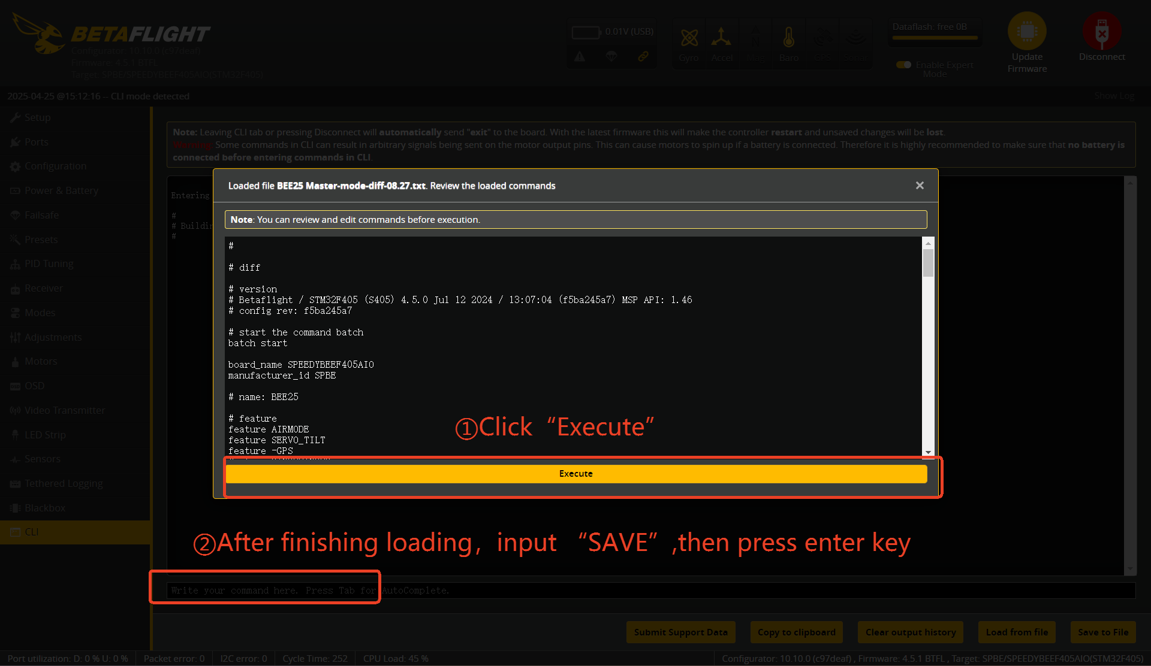Screen dimensions: 1151x666
Task: Click the Accel sensor icon
Action: pos(721,38)
